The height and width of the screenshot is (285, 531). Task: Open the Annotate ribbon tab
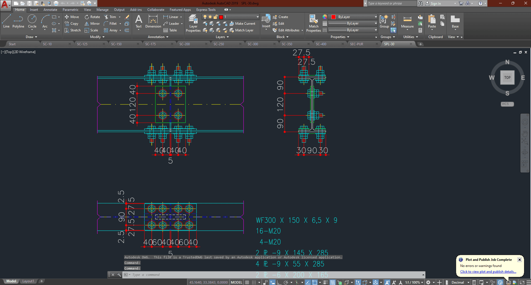[50, 10]
